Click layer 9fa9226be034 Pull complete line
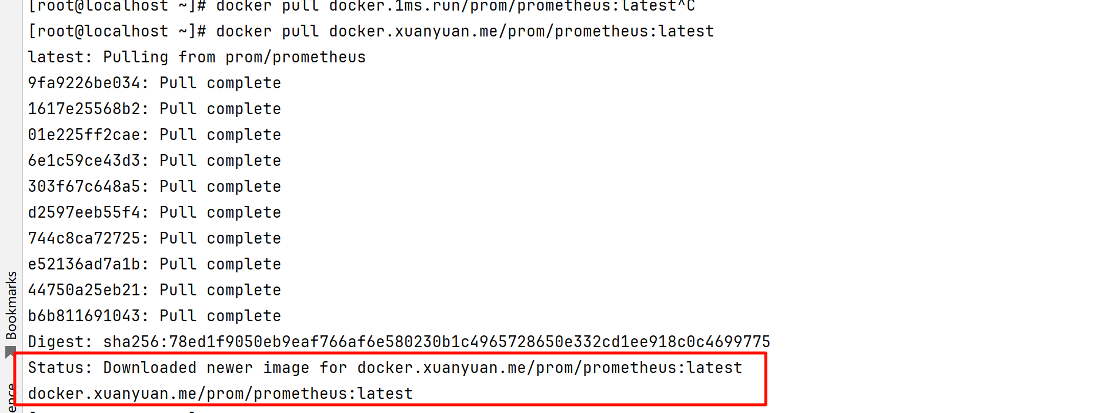The image size is (1108, 413). (x=155, y=83)
